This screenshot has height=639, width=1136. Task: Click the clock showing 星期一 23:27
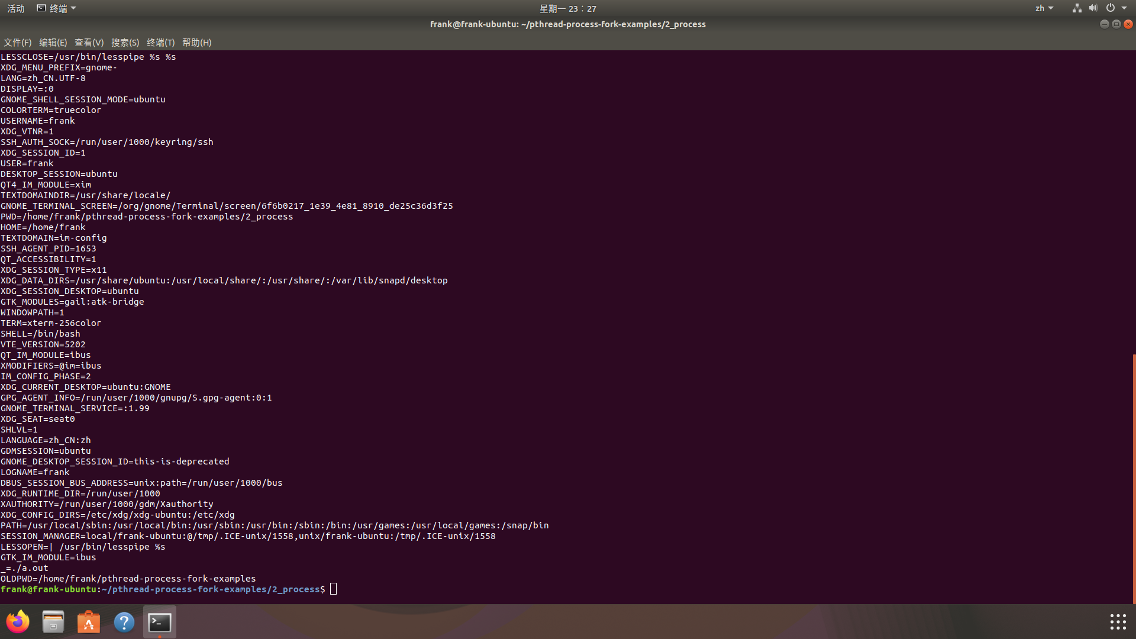click(x=567, y=8)
